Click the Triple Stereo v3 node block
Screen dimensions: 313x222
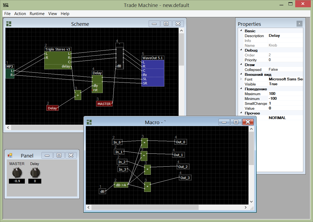click(58, 60)
